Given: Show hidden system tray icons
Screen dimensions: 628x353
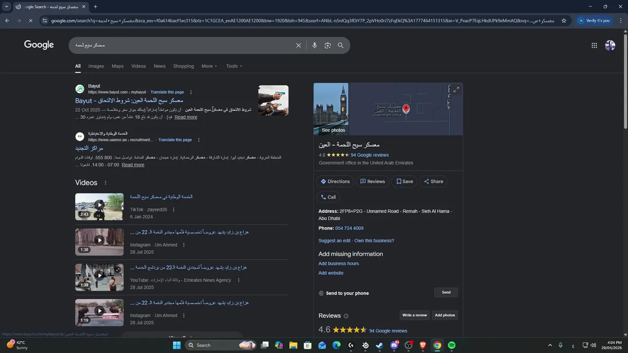Looking at the screenshot, I should point(549,345).
